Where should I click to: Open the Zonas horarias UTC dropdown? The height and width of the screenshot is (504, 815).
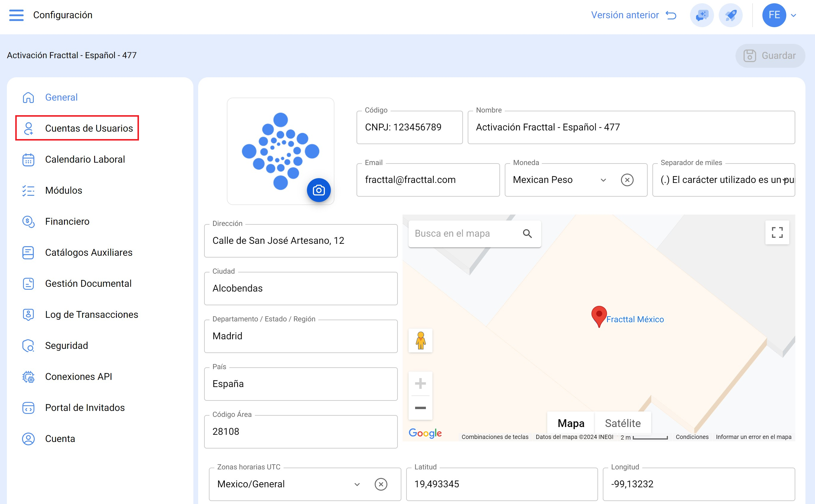pyautogui.click(x=357, y=484)
